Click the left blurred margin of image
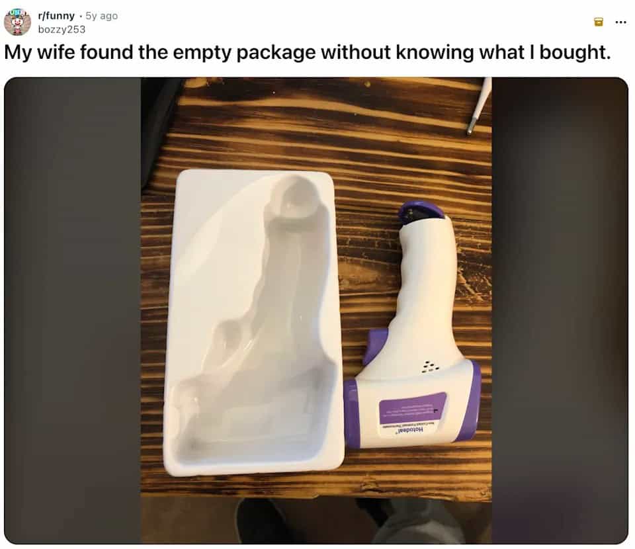Viewport: 635px width, 549px height. (x=73, y=310)
